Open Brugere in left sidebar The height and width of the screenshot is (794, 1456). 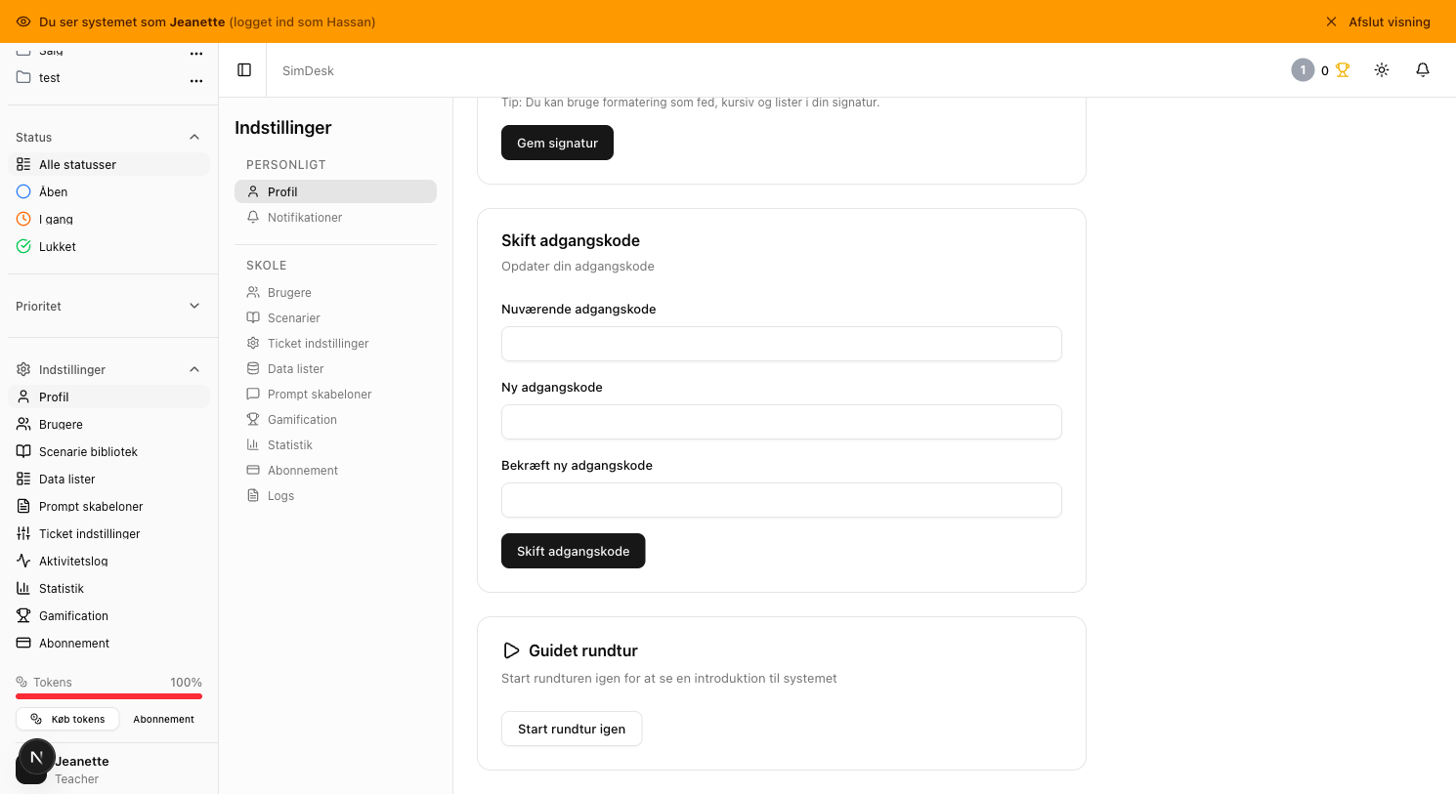coord(108,425)
